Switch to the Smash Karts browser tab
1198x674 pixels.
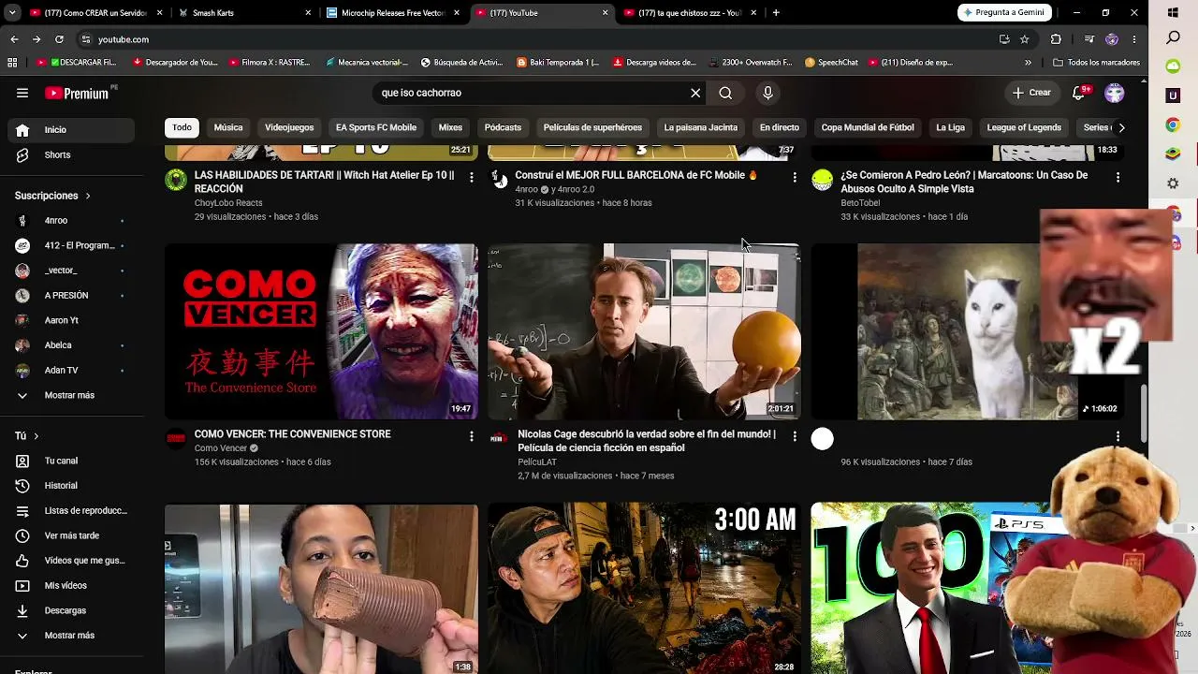click(246, 13)
